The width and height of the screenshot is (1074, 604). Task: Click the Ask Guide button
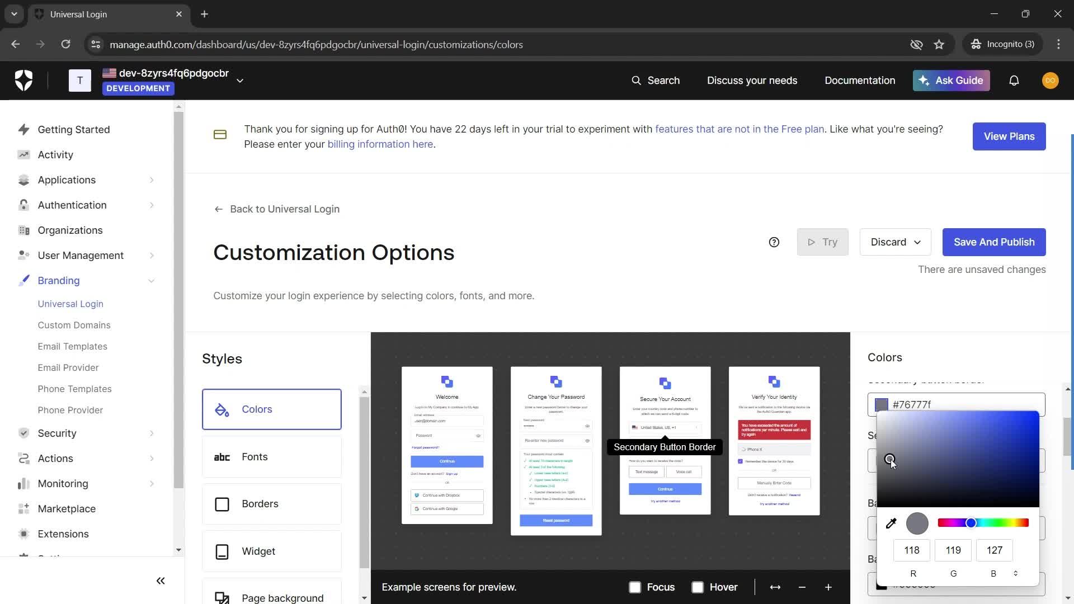tap(951, 81)
